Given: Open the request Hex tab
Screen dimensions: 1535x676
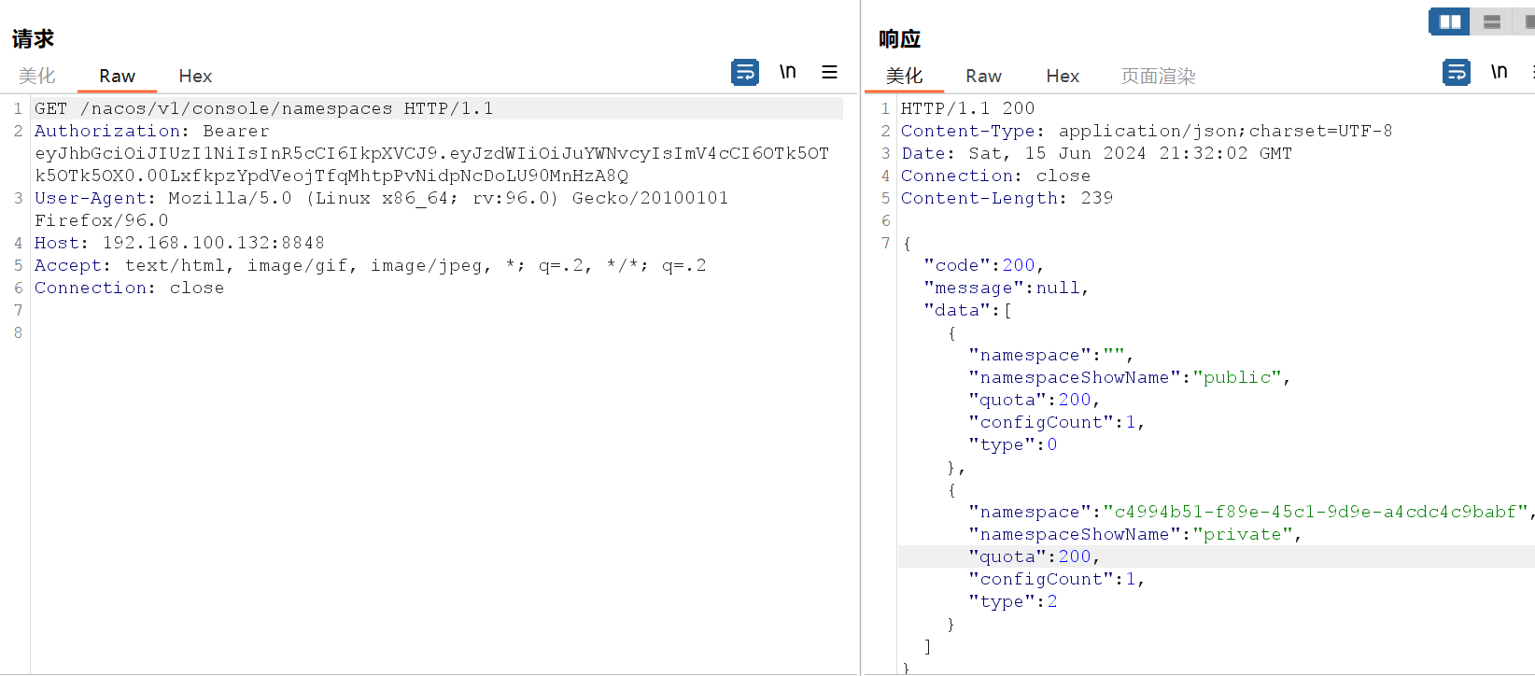Looking at the screenshot, I should coord(195,76).
